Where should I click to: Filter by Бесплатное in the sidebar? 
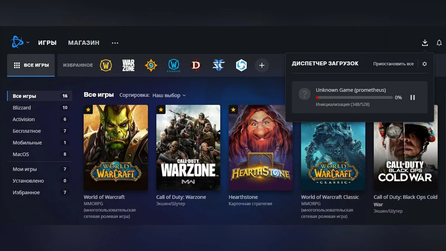pos(40,131)
